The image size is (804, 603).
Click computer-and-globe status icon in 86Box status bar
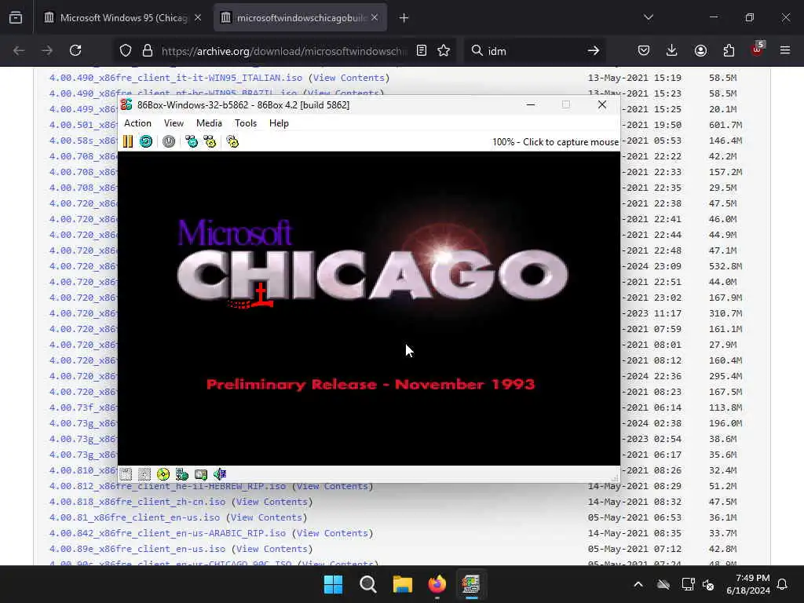tap(182, 474)
